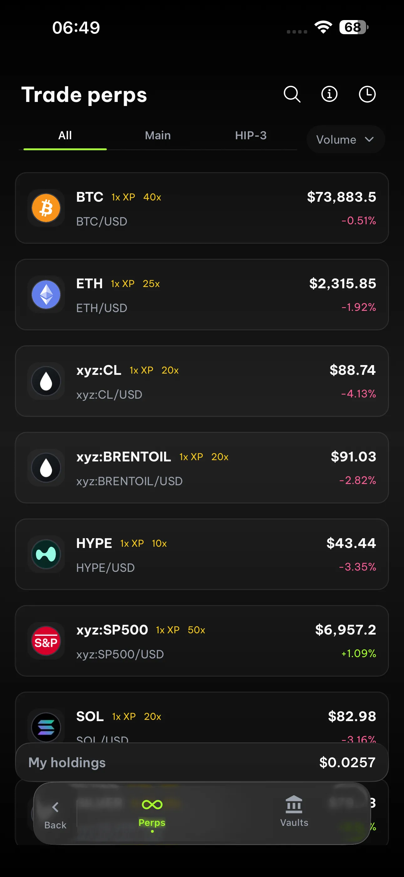Open the My holdings bar

pyautogui.click(x=202, y=763)
